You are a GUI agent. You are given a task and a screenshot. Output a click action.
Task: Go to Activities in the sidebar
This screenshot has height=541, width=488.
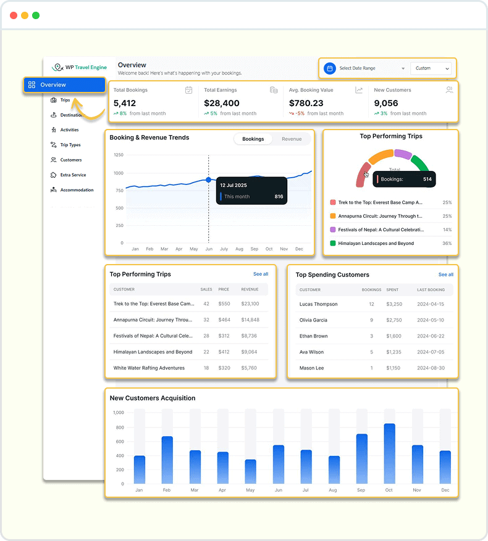coord(69,130)
